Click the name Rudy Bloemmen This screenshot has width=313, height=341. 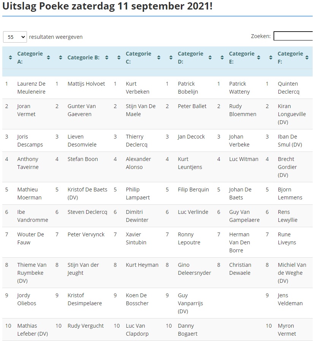(x=243, y=110)
